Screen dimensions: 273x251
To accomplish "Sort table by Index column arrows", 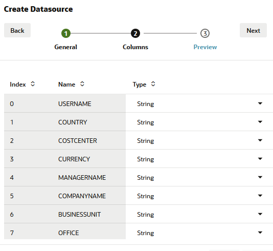I will click(33, 84).
